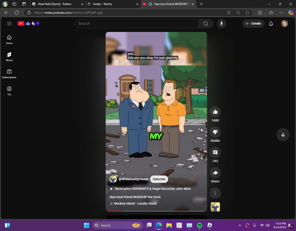Click the Create button
This screenshot has width=296, height=231.
click(x=253, y=24)
